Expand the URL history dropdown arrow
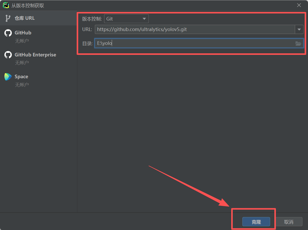 click(x=299, y=29)
